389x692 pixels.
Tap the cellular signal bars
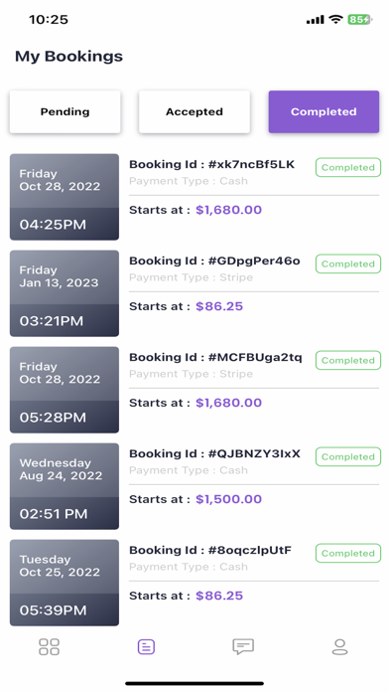[x=316, y=20]
